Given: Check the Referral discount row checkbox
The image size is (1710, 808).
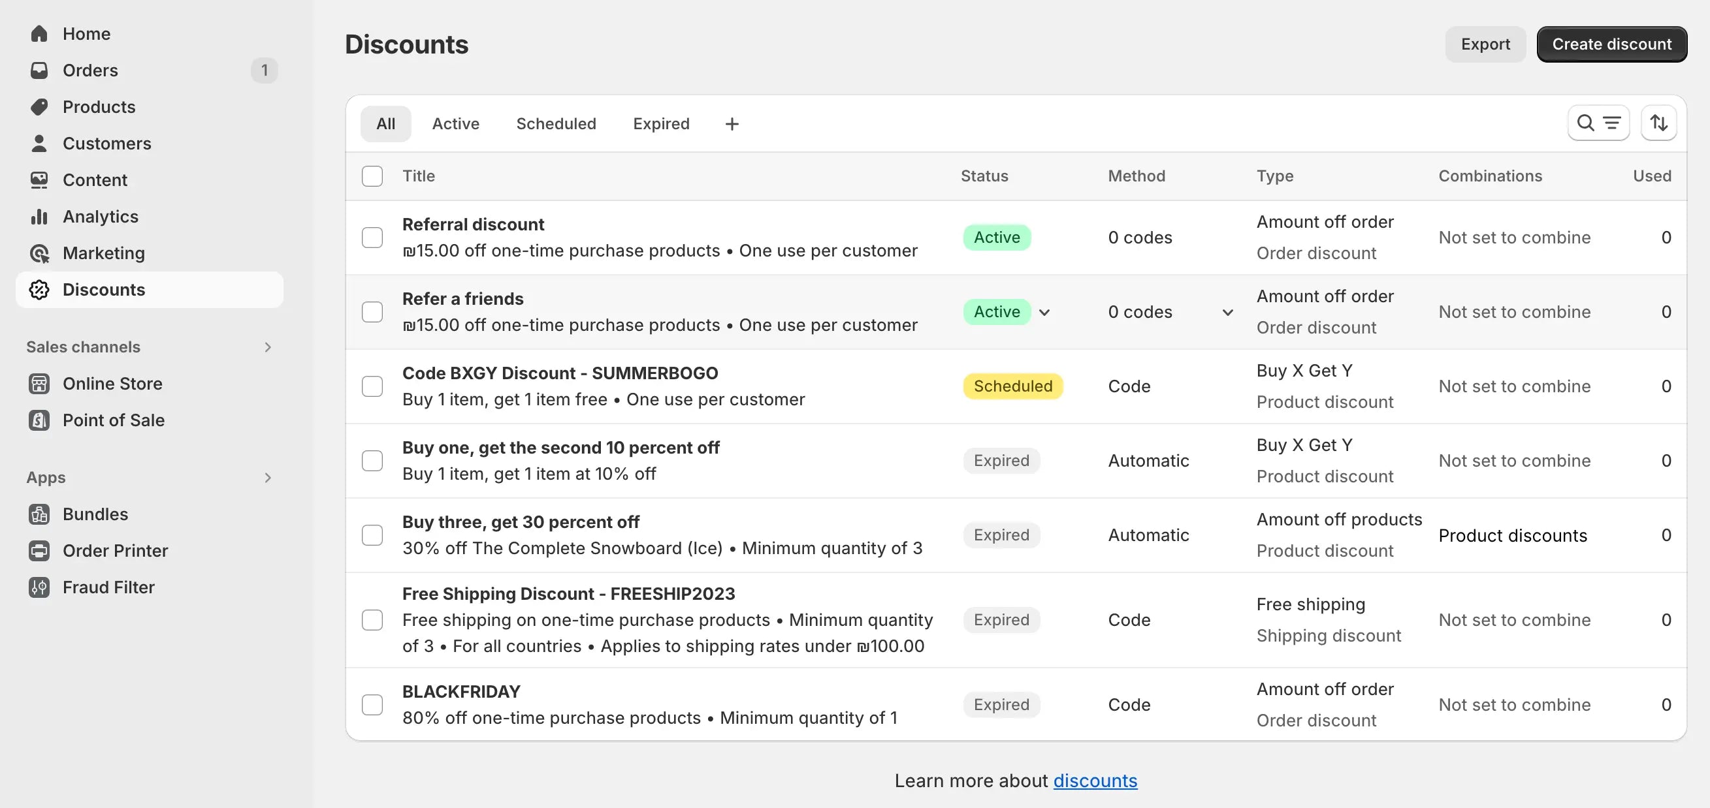Looking at the screenshot, I should [372, 238].
